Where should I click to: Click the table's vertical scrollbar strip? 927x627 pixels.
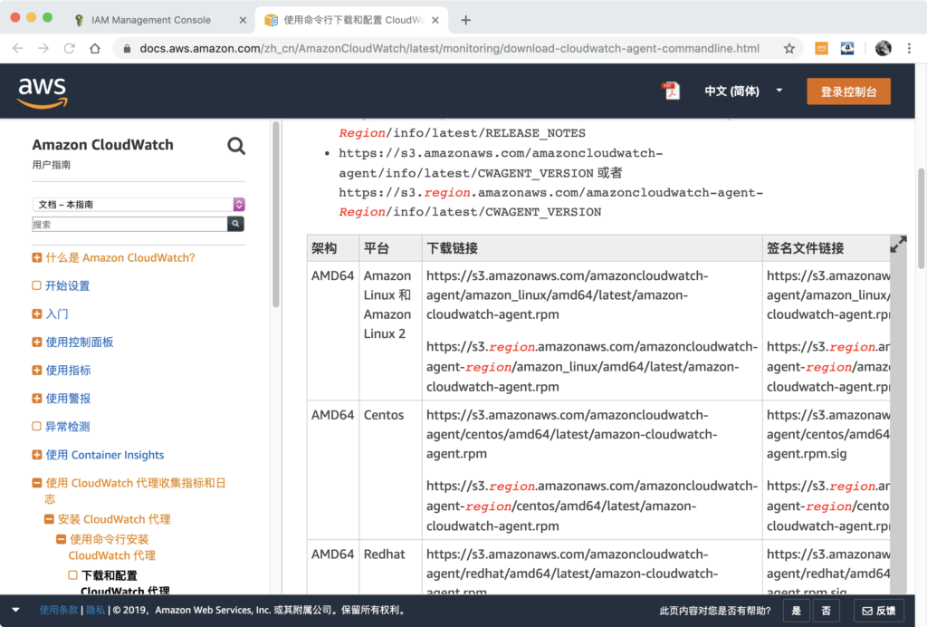pyautogui.click(x=898, y=414)
